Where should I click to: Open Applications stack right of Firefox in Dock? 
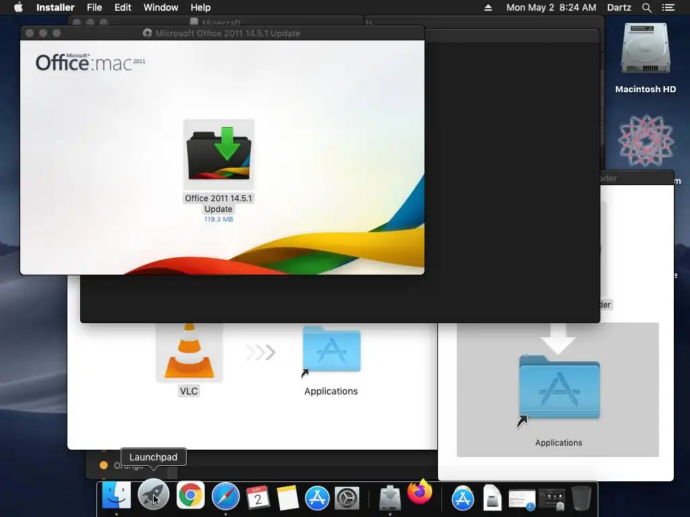pos(463,498)
